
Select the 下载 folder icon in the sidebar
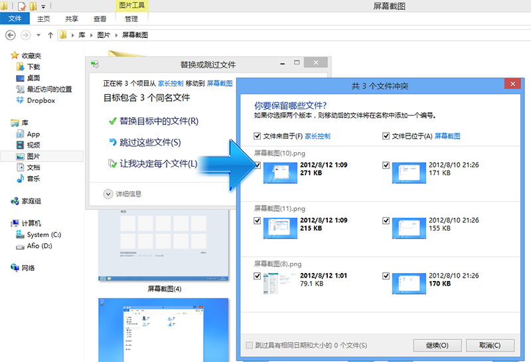click(x=21, y=67)
